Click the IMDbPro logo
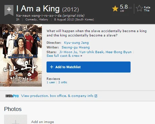Screen dimensions: 155x124 coord(12,96)
